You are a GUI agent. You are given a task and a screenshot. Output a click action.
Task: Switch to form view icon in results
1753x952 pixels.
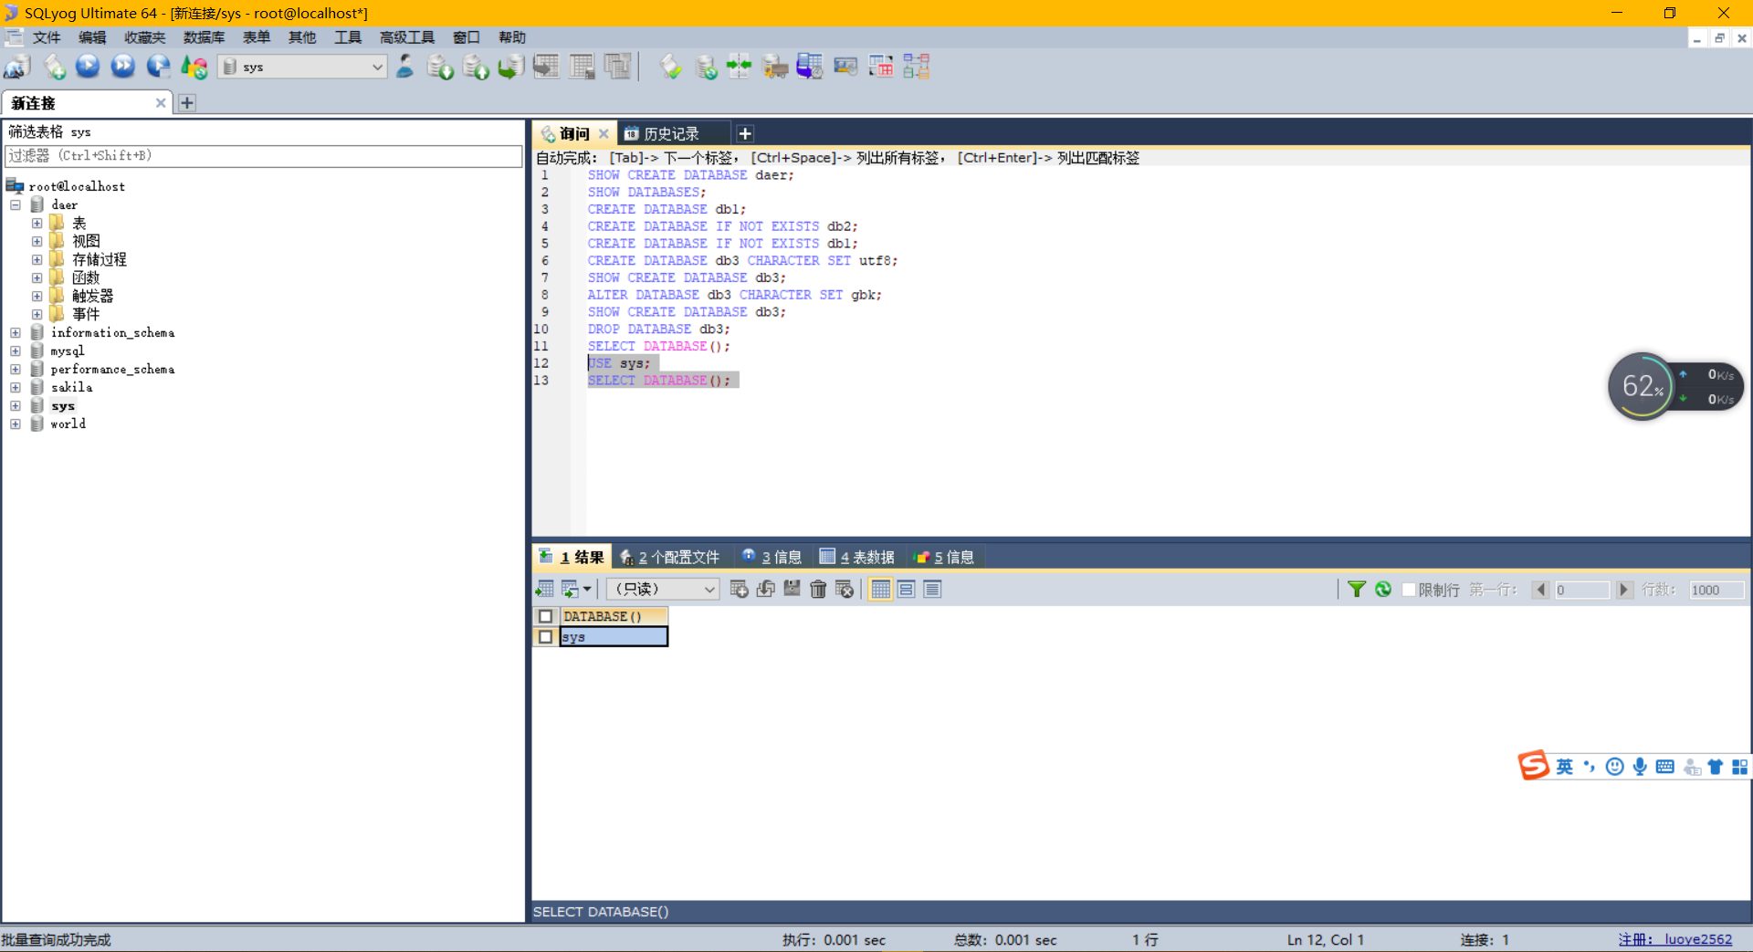[x=907, y=590]
